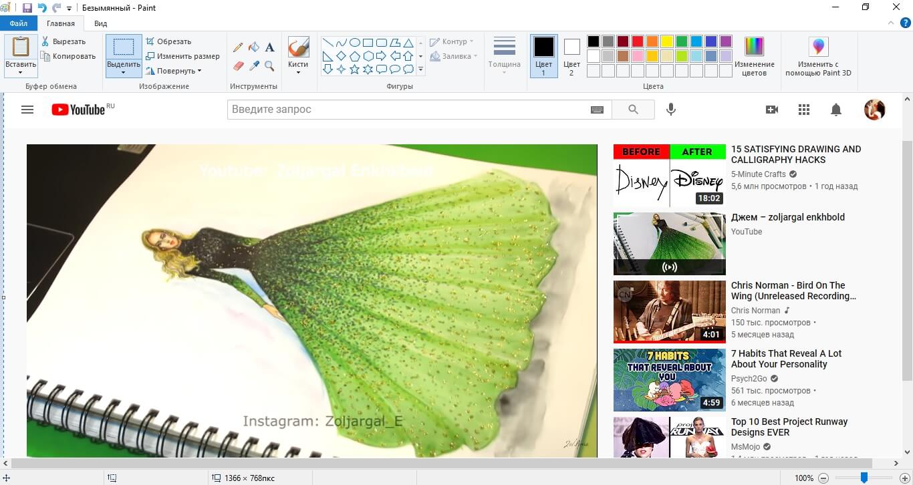This screenshot has height=485, width=913.
Task: Open Edit with Paint 3D
Action: [818, 47]
